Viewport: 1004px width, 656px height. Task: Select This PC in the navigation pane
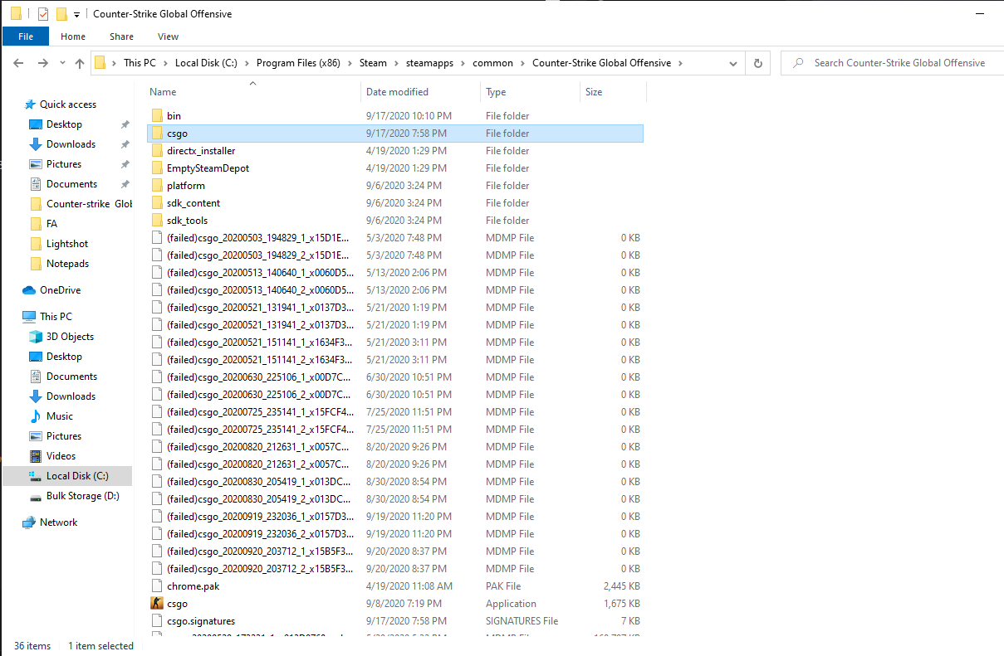coord(56,317)
